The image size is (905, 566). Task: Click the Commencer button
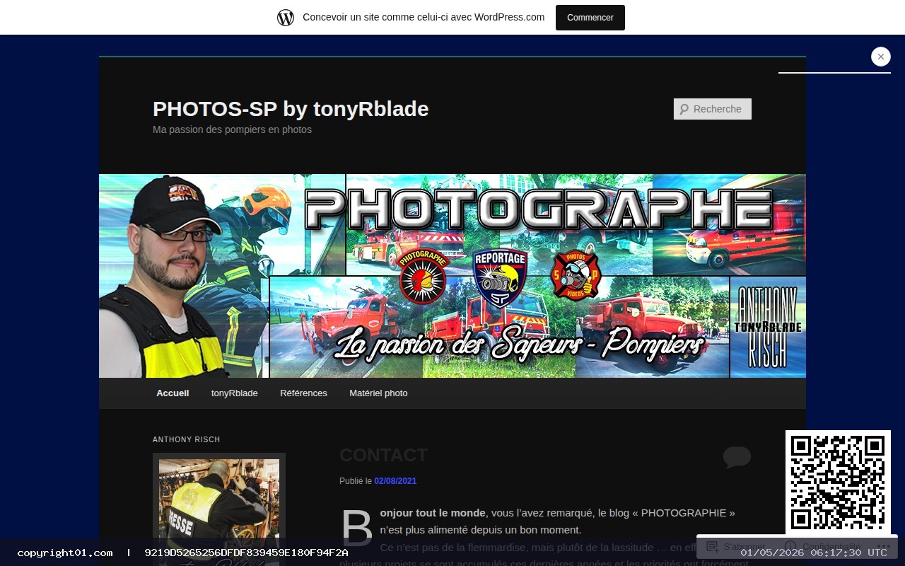[590, 18]
